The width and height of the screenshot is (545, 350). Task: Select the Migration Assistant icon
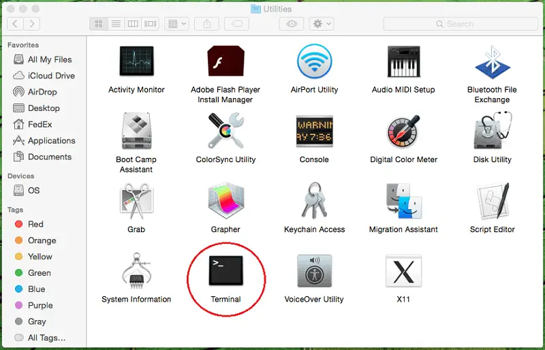tap(403, 201)
